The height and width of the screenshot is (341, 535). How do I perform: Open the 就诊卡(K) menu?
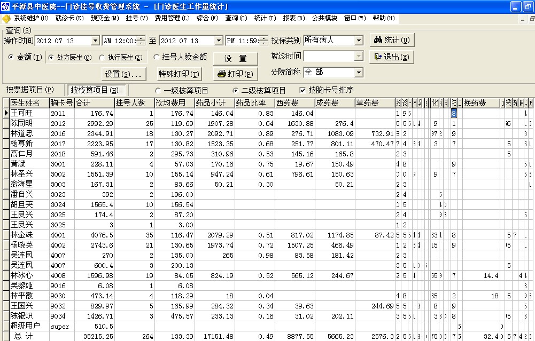point(69,18)
